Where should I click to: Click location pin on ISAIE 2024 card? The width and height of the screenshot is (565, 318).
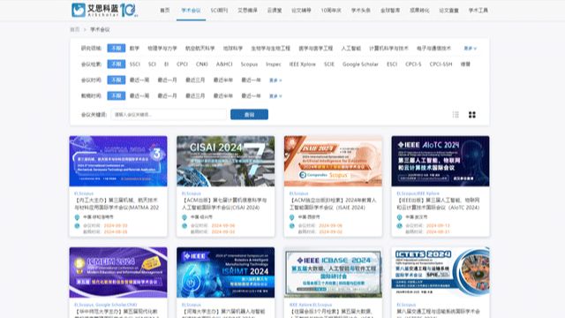[292, 217]
